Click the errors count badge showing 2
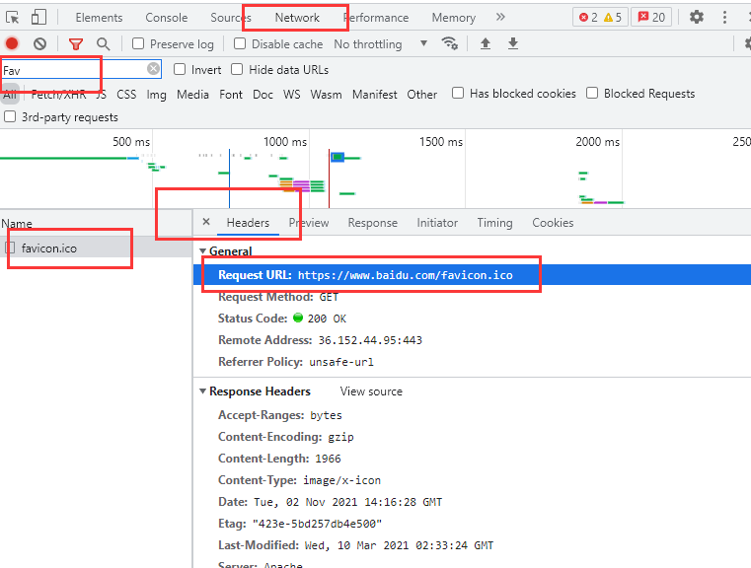The height and width of the screenshot is (568, 751). [x=588, y=18]
